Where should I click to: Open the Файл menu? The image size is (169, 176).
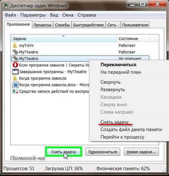point(10,15)
